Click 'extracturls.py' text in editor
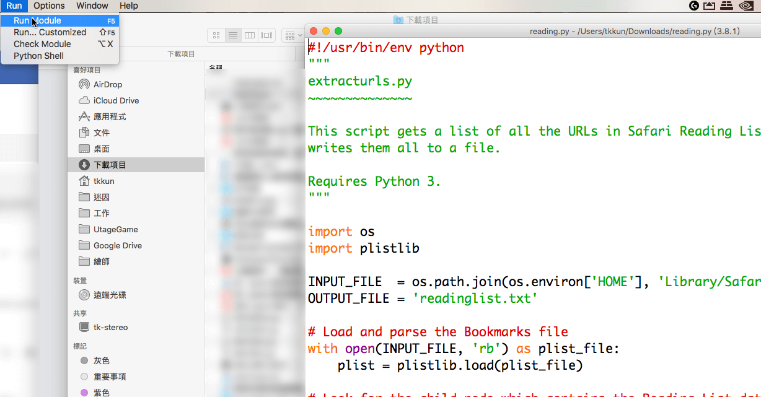This screenshot has height=397, width=761. coord(360,81)
